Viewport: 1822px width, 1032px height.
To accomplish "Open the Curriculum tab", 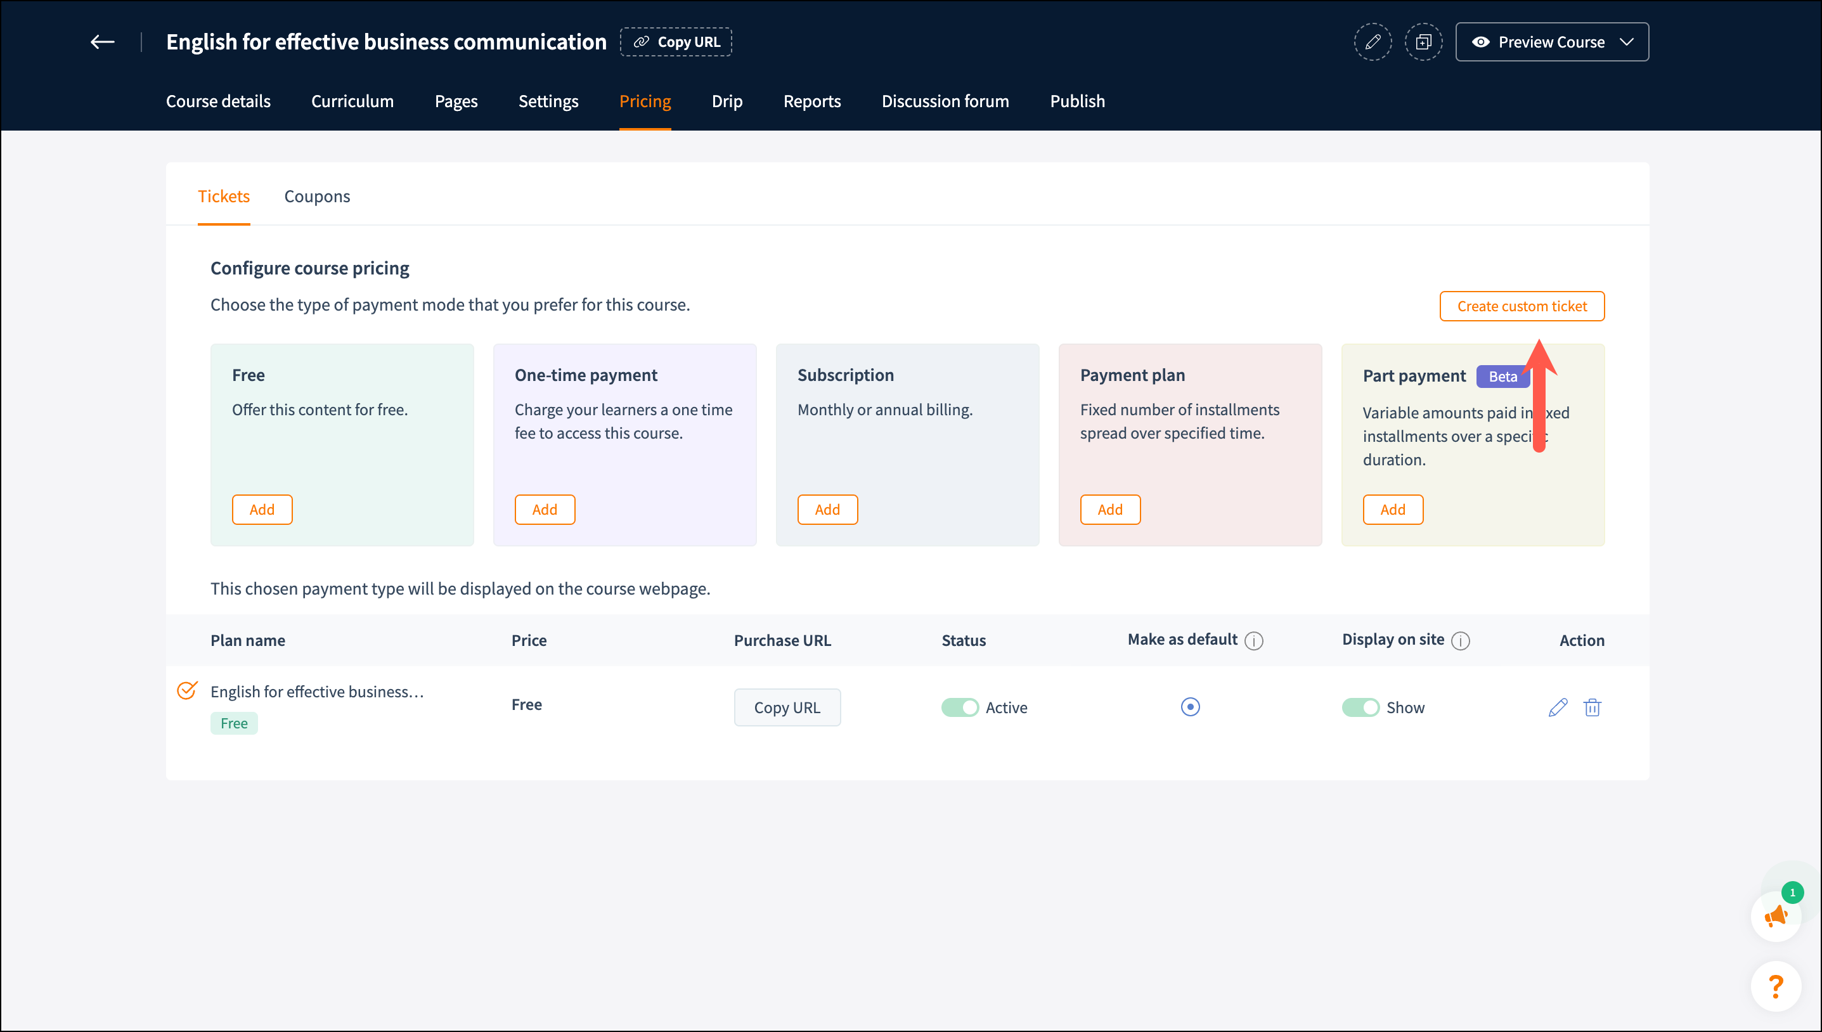I will pyautogui.click(x=352, y=101).
